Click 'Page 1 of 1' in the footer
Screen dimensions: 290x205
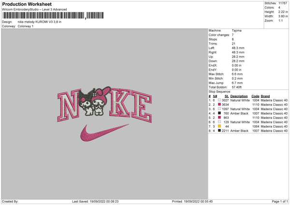pyautogui.click(x=280, y=202)
